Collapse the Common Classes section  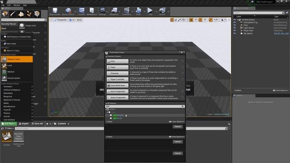click(x=106, y=56)
